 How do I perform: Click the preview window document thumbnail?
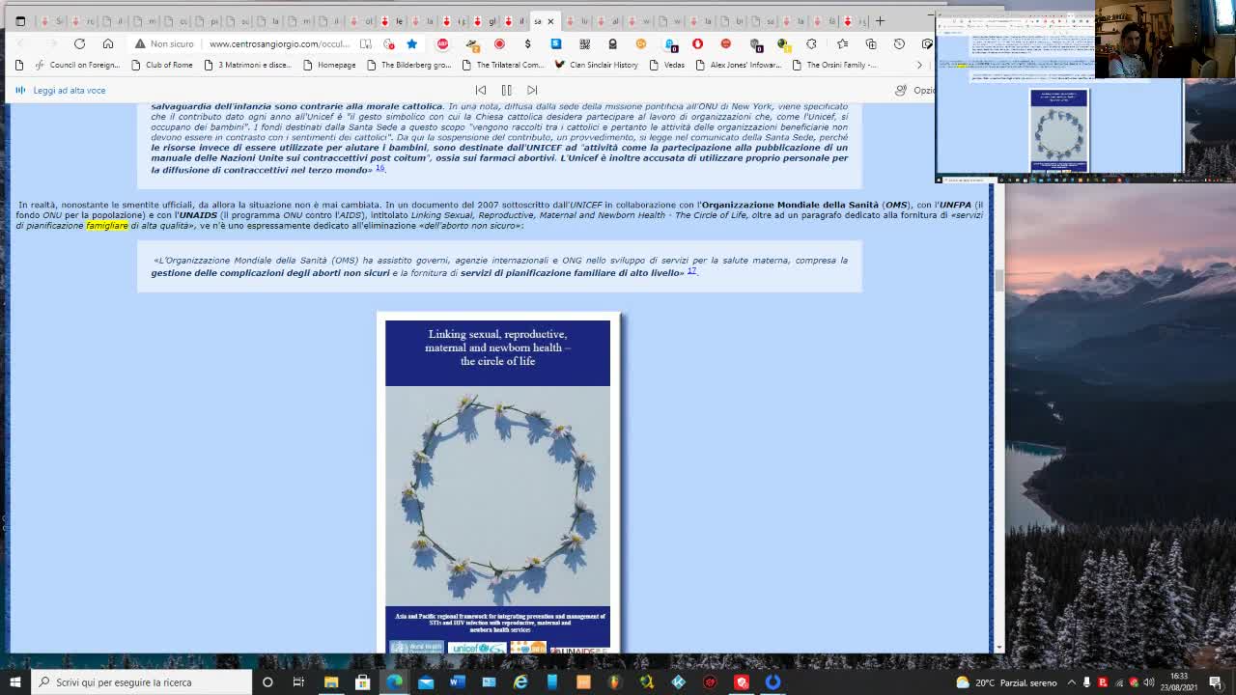point(1058,130)
